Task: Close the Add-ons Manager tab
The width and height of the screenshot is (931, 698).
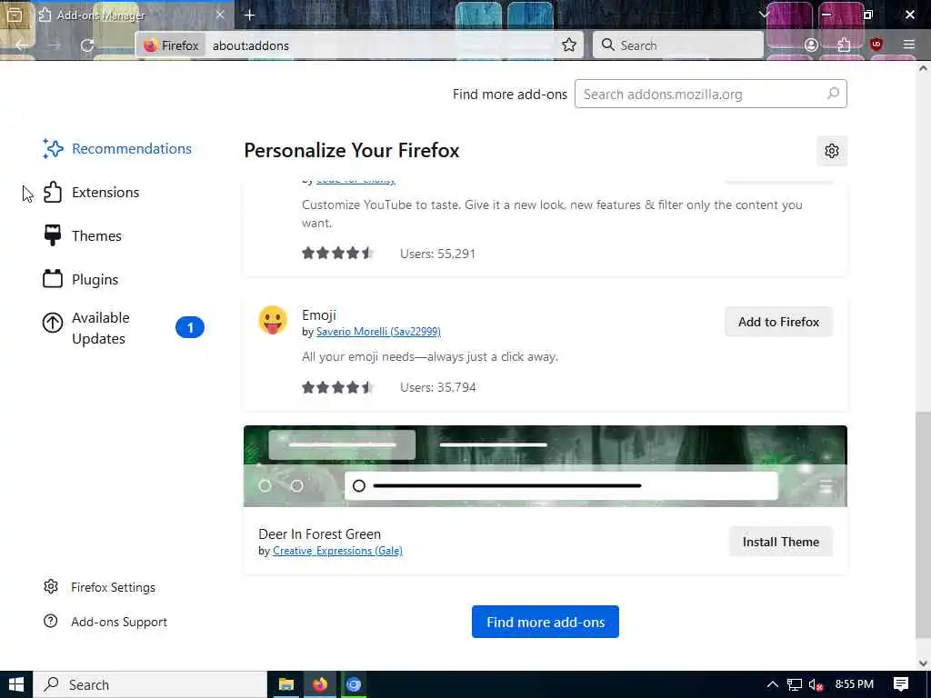Action: pos(220,15)
